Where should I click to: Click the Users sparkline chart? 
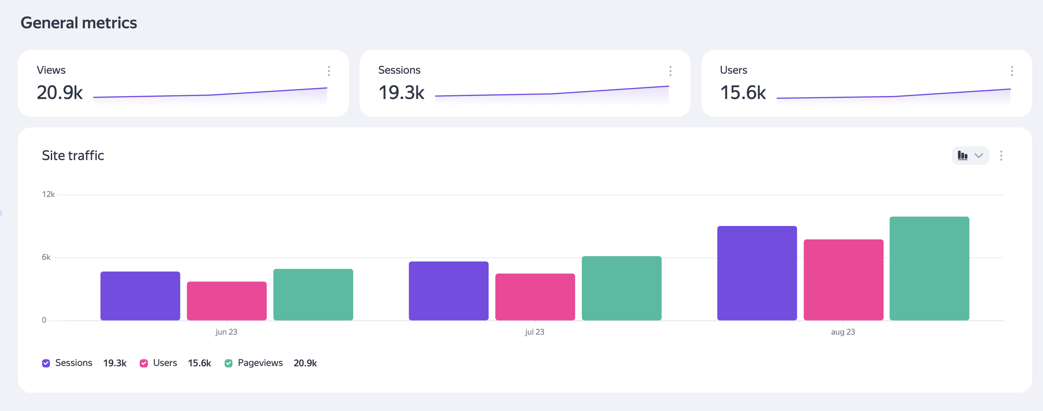click(893, 97)
